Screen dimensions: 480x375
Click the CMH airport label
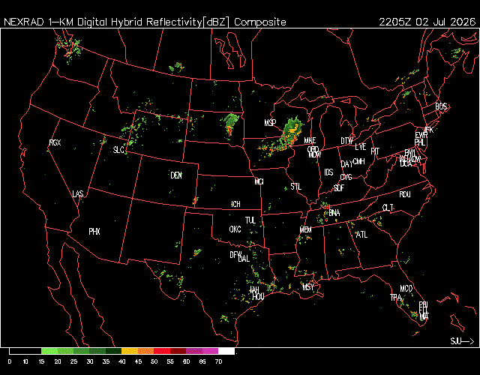[x=358, y=161]
